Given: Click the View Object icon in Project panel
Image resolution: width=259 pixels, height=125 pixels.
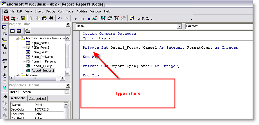Looking at the screenshot, I should [19, 31].
